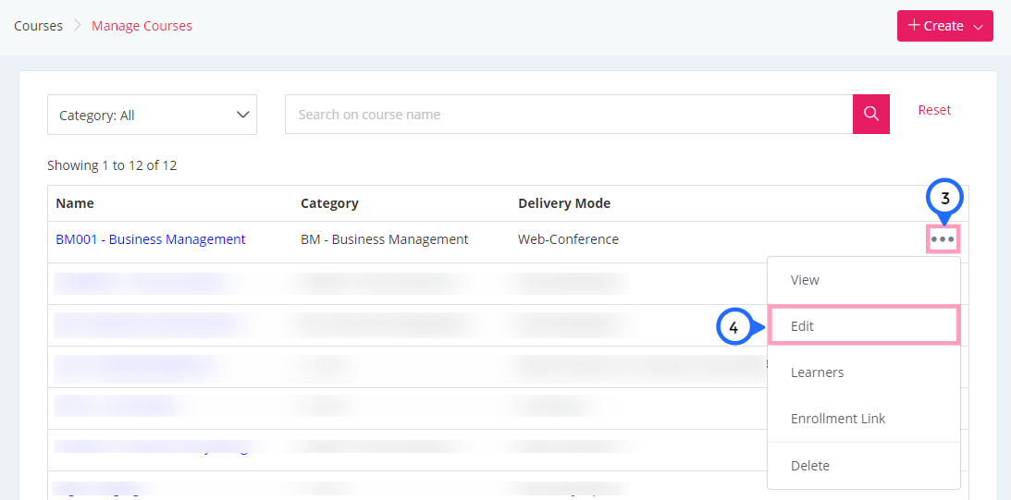This screenshot has height=500, width=1011.
Task: Click the Showing 1 to 12 of 12 text
Action: 112,165
